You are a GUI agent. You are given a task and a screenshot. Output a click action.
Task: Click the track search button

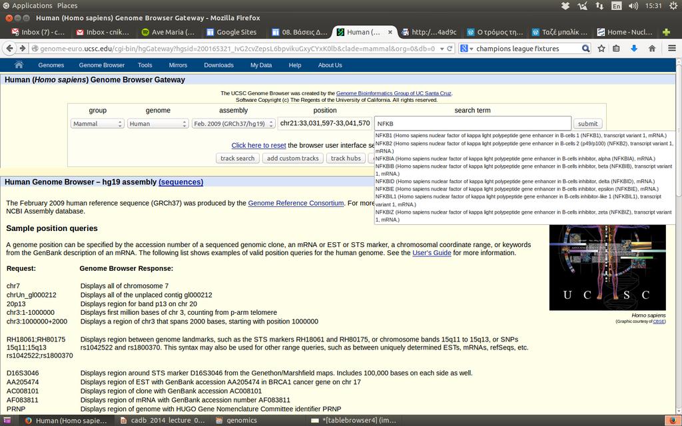[238, 158]
